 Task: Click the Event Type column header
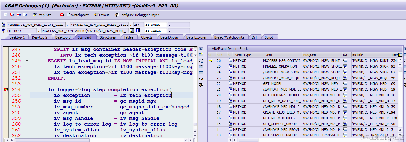[x=247, y=55]
